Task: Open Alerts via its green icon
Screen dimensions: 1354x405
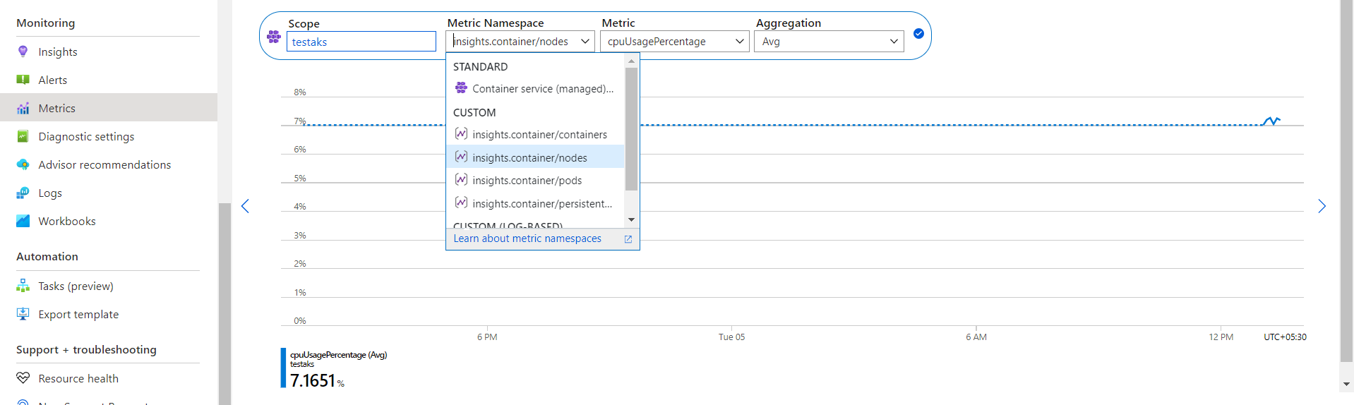Action: pos(23,80)
